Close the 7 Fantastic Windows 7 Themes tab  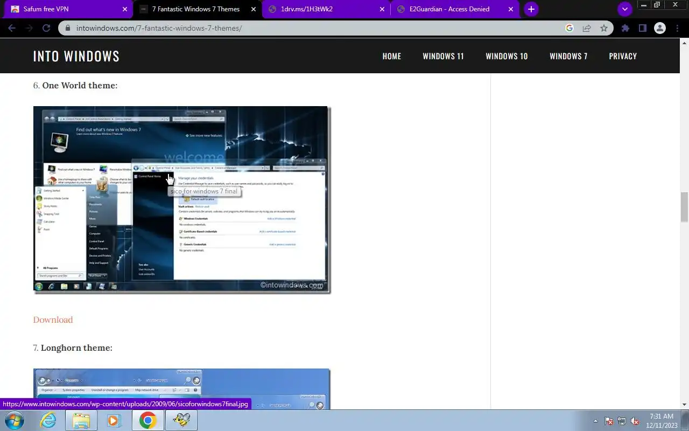[253, 9]
